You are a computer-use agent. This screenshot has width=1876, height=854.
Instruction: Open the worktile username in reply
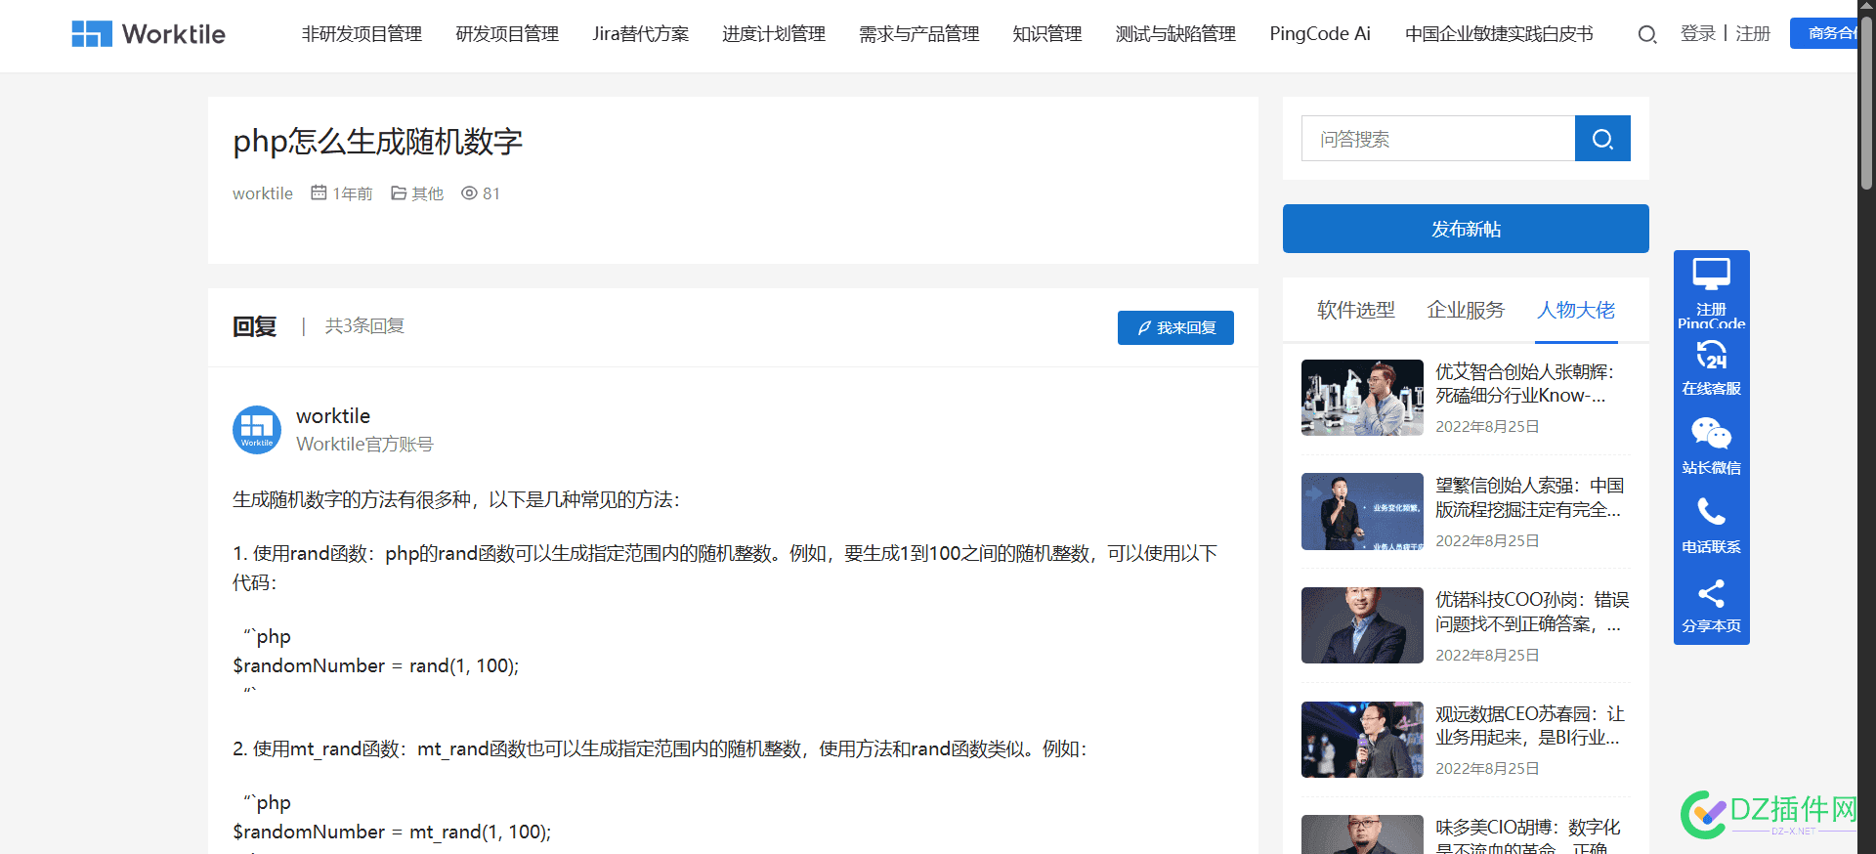click(x=333, y=416)
